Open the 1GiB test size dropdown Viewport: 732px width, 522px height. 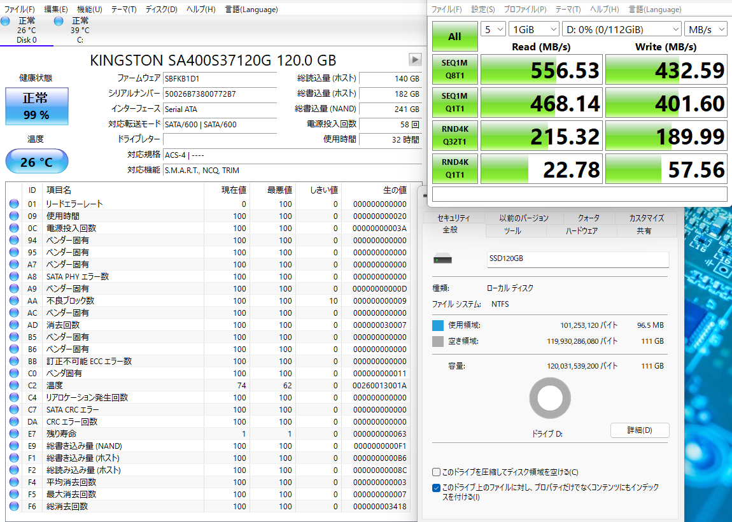point(534,29)
